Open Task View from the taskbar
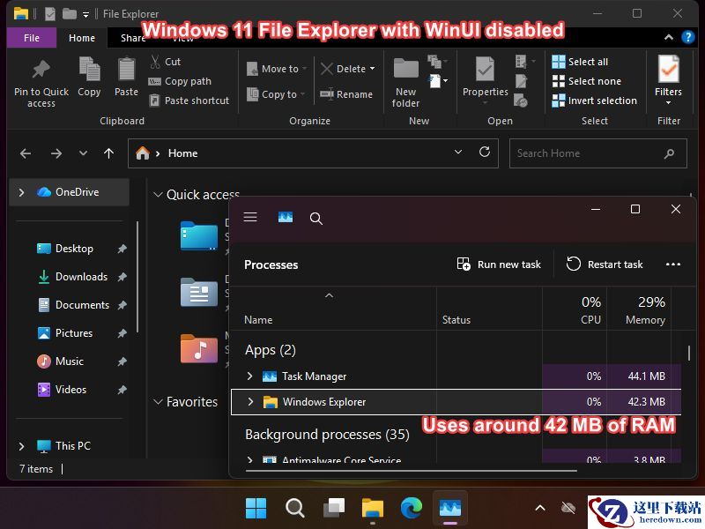The height and width of the screenshot is (529, 705). point(334,509)
